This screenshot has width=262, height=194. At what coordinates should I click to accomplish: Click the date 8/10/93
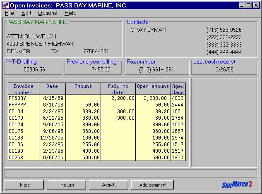tap(53, 105)
